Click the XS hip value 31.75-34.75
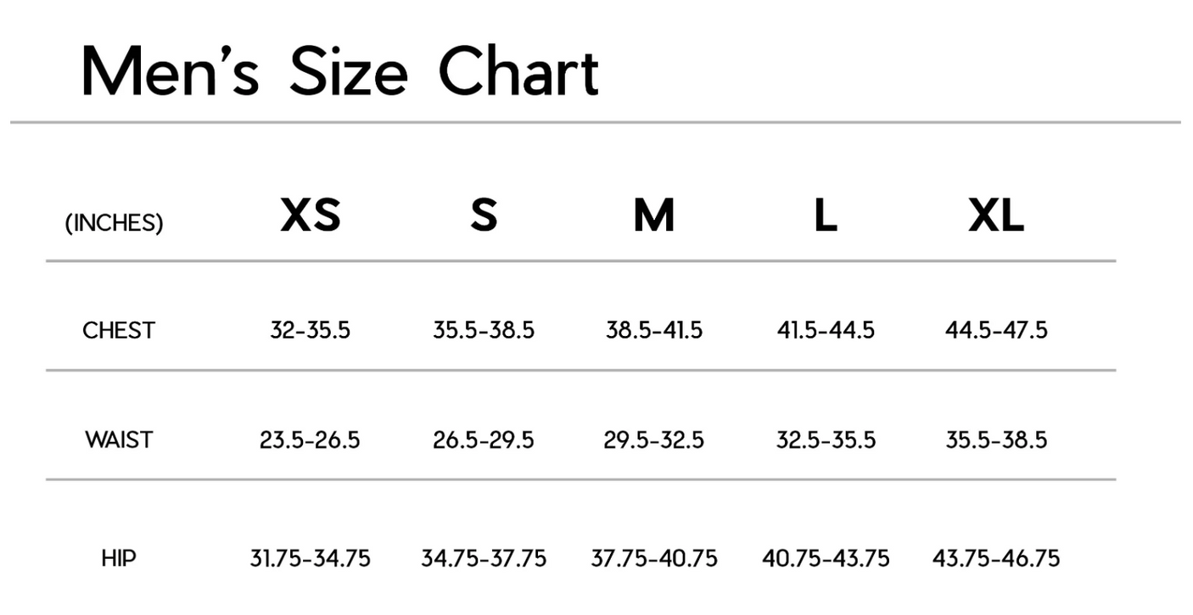1193x615 pixels. tap(310, 558)
